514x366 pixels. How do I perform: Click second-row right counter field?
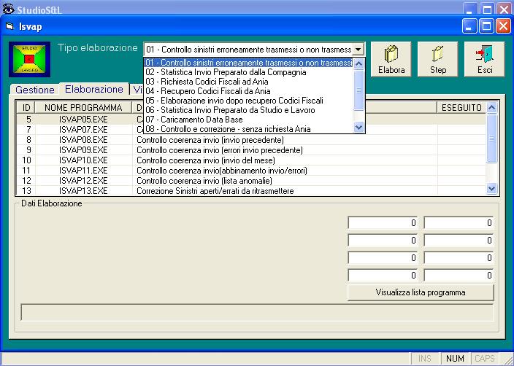(459, 241)
